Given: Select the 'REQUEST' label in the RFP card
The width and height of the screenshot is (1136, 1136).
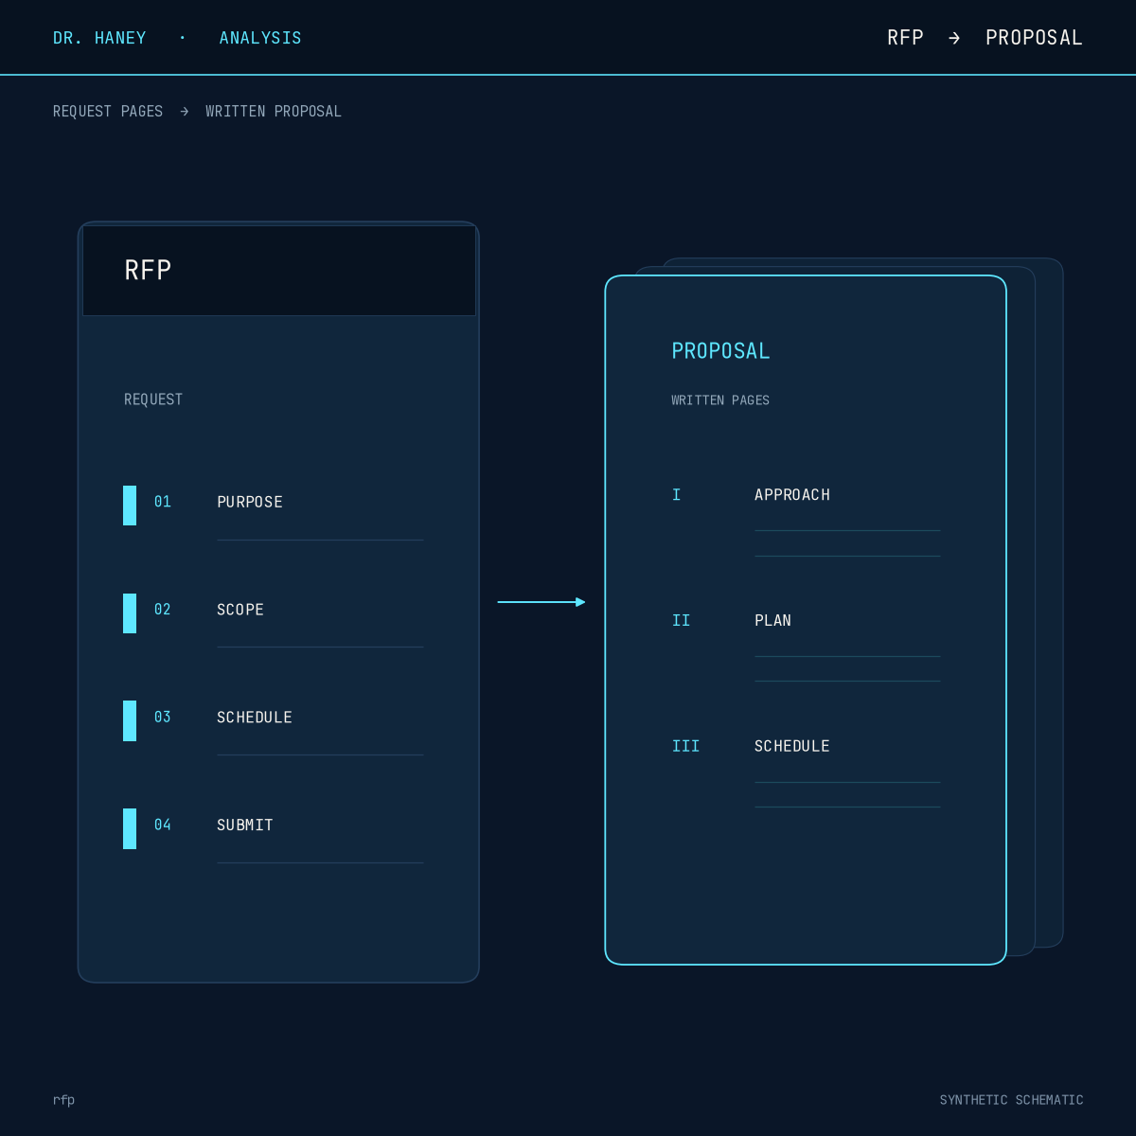Looking at the screenshot, I should pyautogui.click(x=153, y=399).
